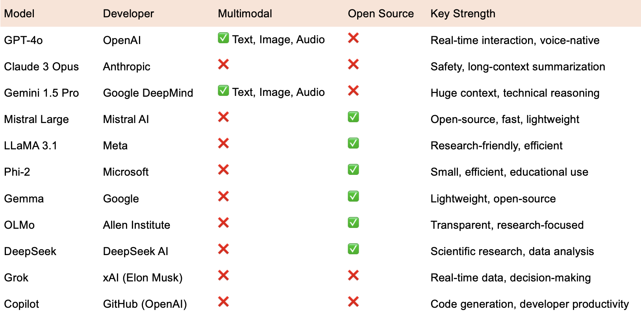Click the green check in Gemini 1.5 Pro Multimodal cell
Screen dimensions: 641x316
[223, 91]
